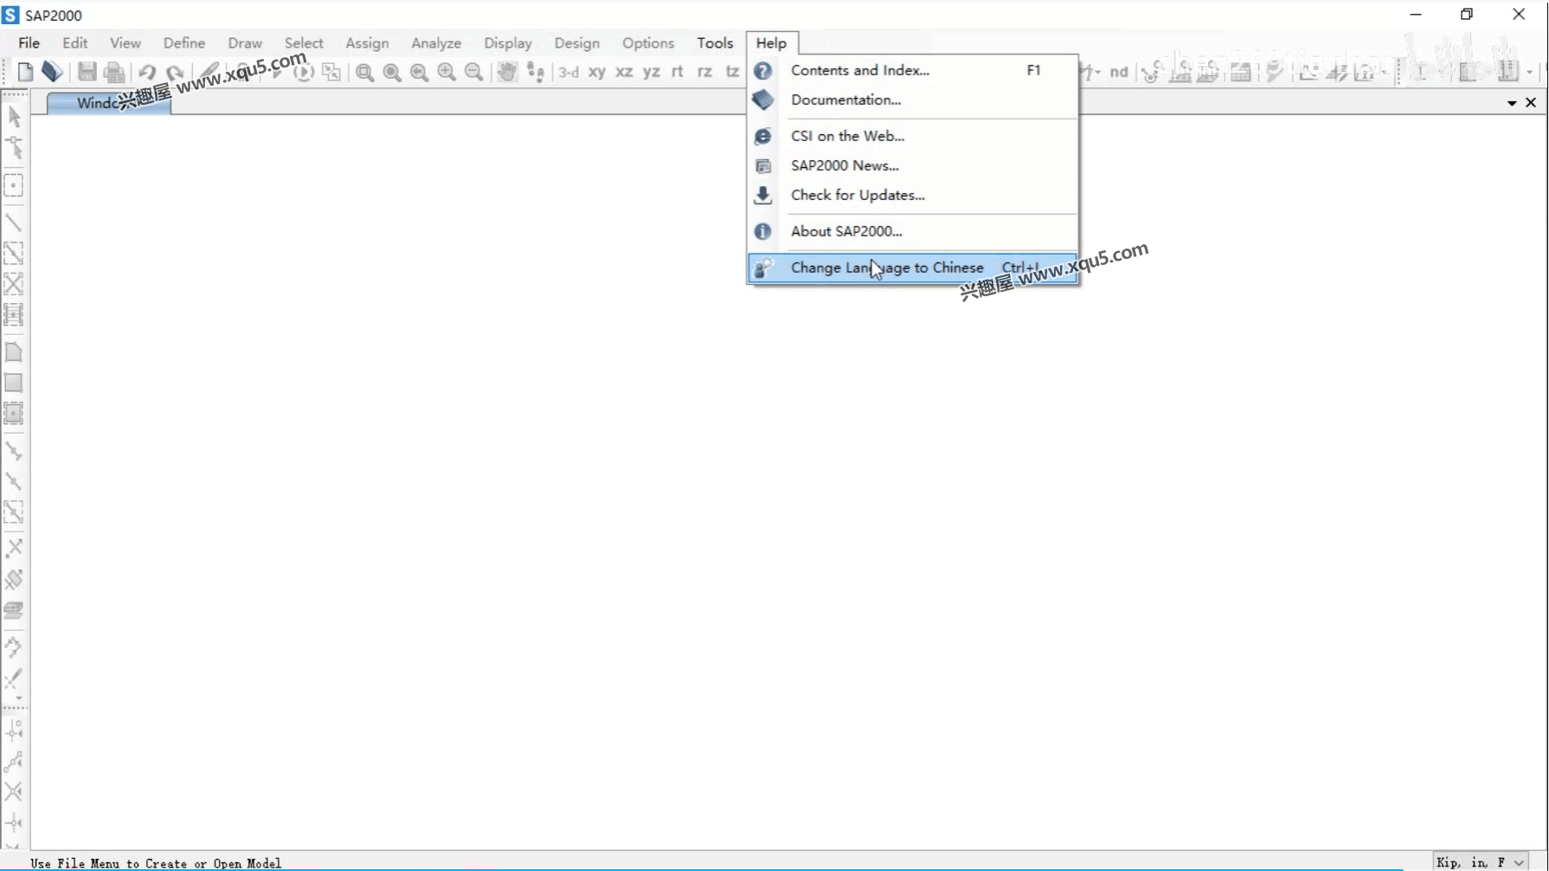This screenshot has width=1549, height=871.
Task: Click the nd toolbar button
Action: pyautogui.click(x=1119, y=72)
